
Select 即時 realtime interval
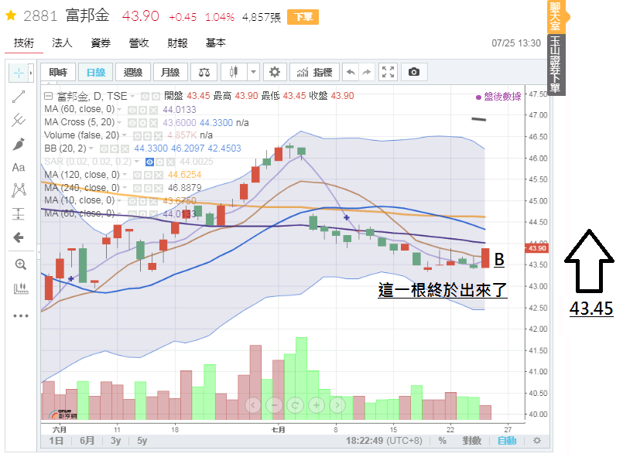click(58, 72)
